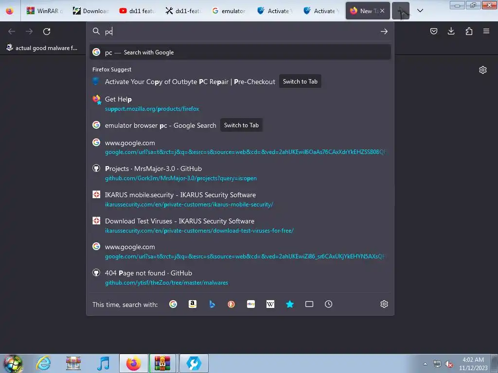Open the YouTube dx11 feature tab
This screenshot has height=373, width=498.
pyautogui.click(x=137, y=11)
